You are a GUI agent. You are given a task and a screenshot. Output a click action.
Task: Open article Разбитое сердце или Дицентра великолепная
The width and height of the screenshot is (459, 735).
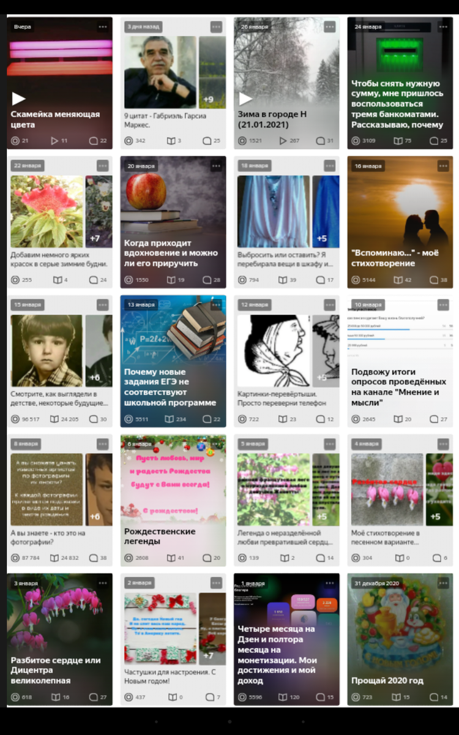(x=56, y=670)
